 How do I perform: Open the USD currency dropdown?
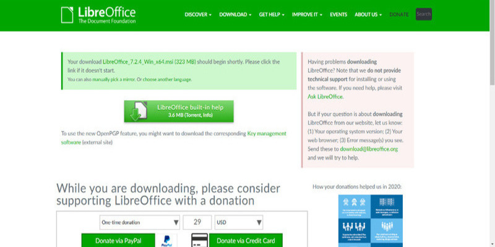pyautogui.click(x=239, y=222)
